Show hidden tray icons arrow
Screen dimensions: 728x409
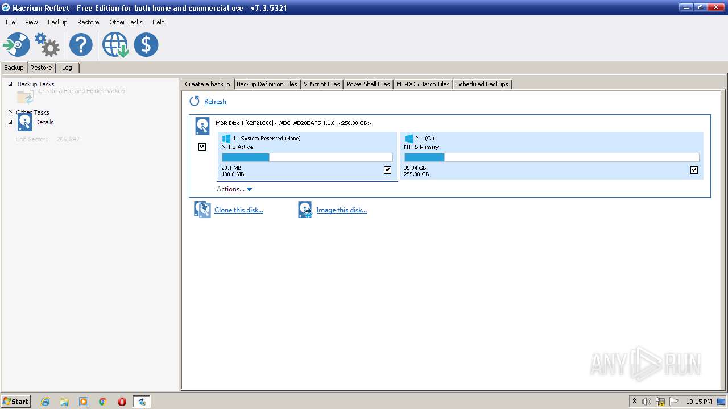click(x=634, y=402)
